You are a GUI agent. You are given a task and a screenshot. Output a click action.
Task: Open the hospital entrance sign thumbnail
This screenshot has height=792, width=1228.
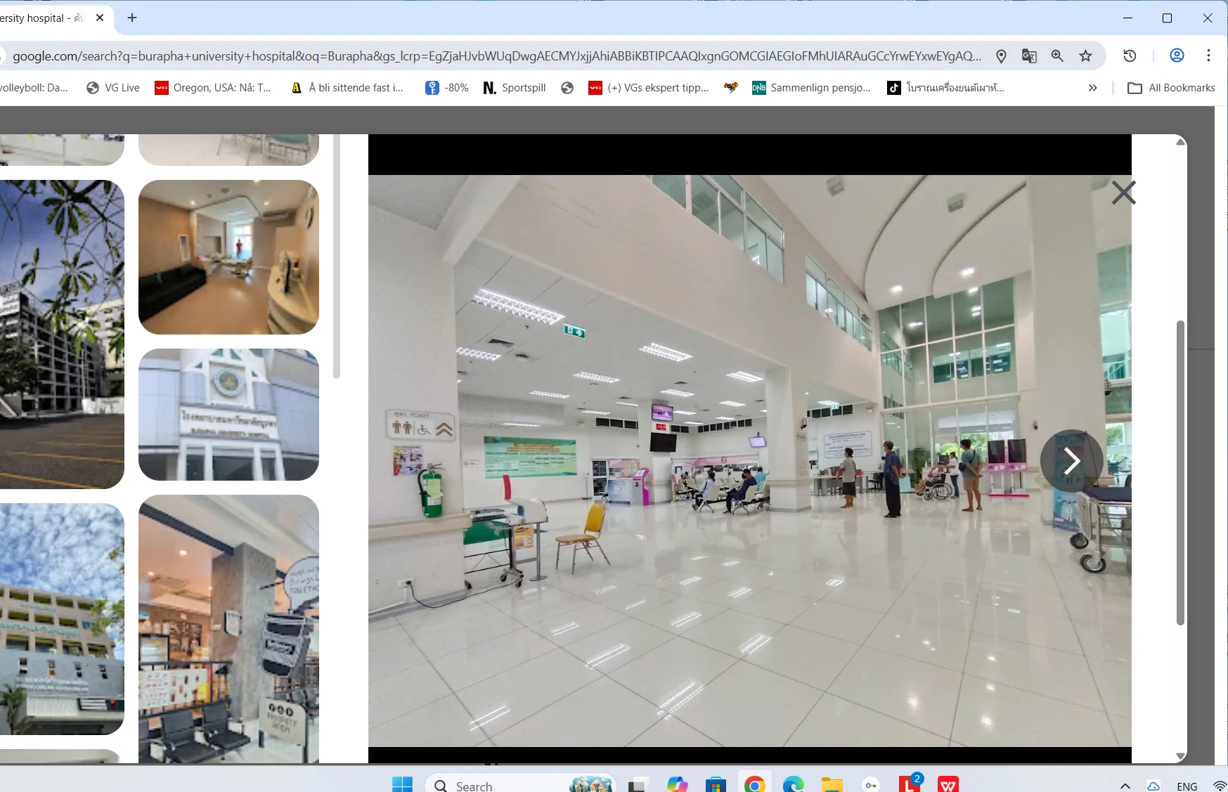[228, 415]
